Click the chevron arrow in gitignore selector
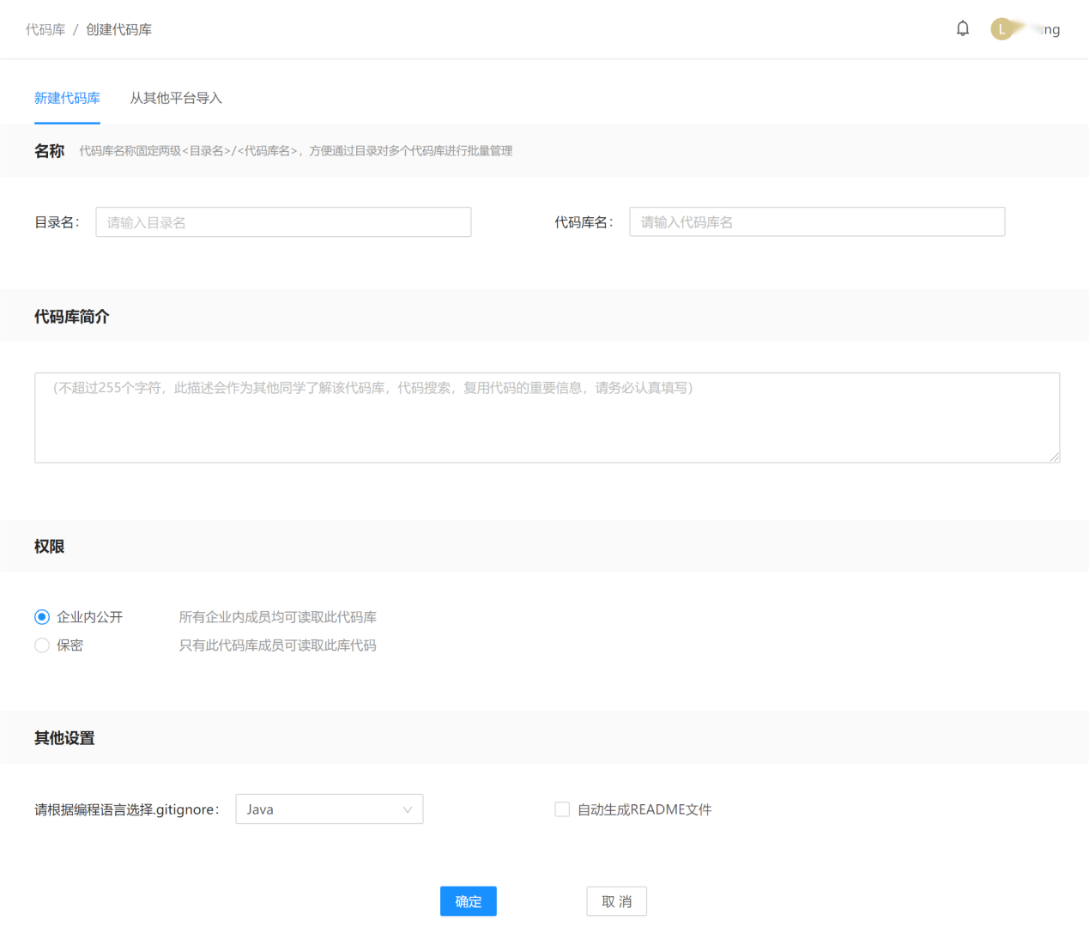 [x=408, y=809]
